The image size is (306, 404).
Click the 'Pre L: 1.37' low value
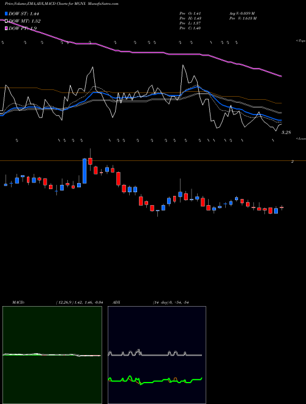coord(190,23)
